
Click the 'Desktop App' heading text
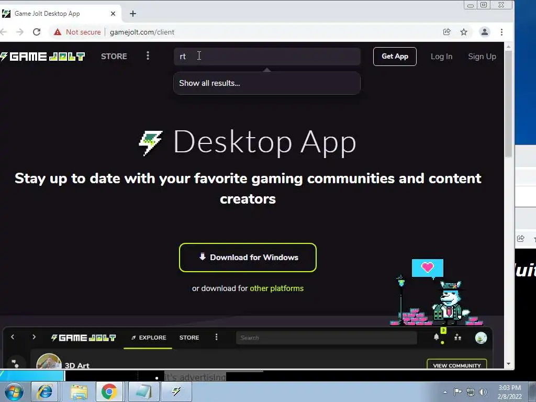(265, 142)
